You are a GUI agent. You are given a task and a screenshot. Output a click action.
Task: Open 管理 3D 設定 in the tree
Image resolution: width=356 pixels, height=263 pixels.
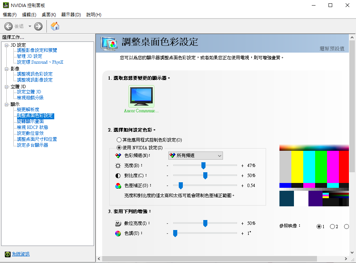point(30,56)
